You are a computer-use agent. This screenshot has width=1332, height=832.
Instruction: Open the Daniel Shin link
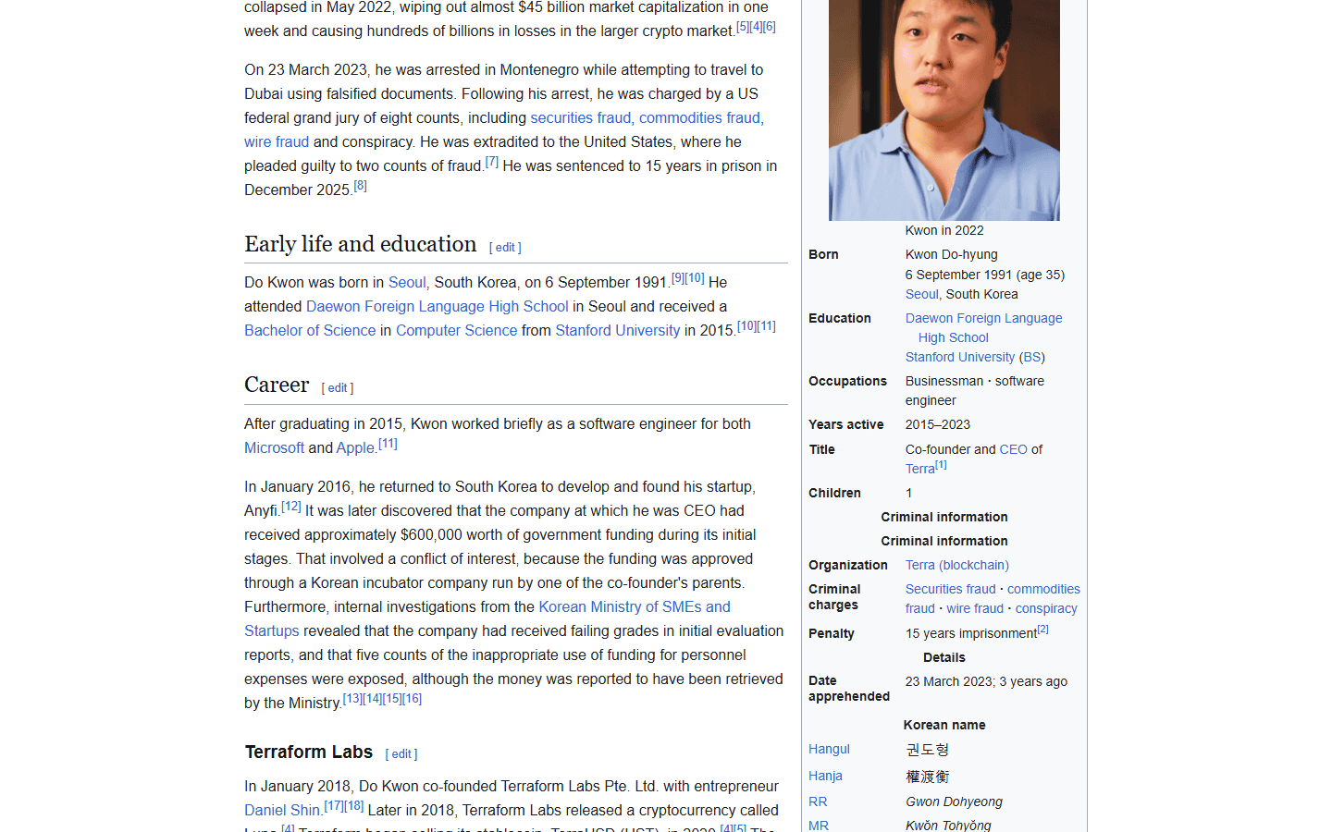282,810
